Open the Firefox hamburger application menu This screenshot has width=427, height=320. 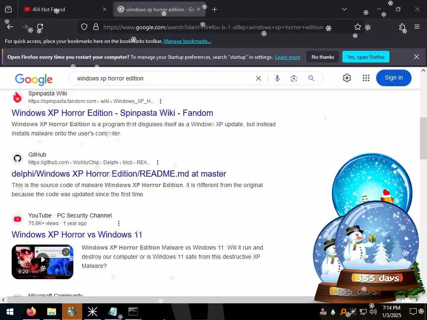[x=417, y=27]
